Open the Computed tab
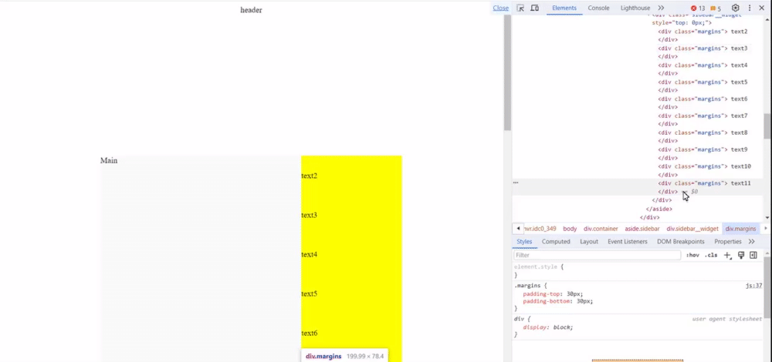772x362 pixels. 556,242
